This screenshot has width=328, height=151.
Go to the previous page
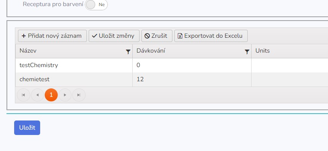(37, 95)
